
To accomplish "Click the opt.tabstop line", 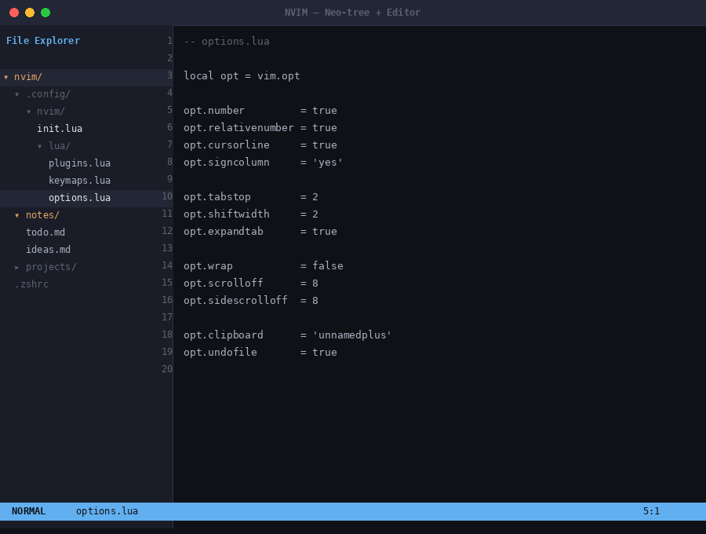I will tap(251, 197).
